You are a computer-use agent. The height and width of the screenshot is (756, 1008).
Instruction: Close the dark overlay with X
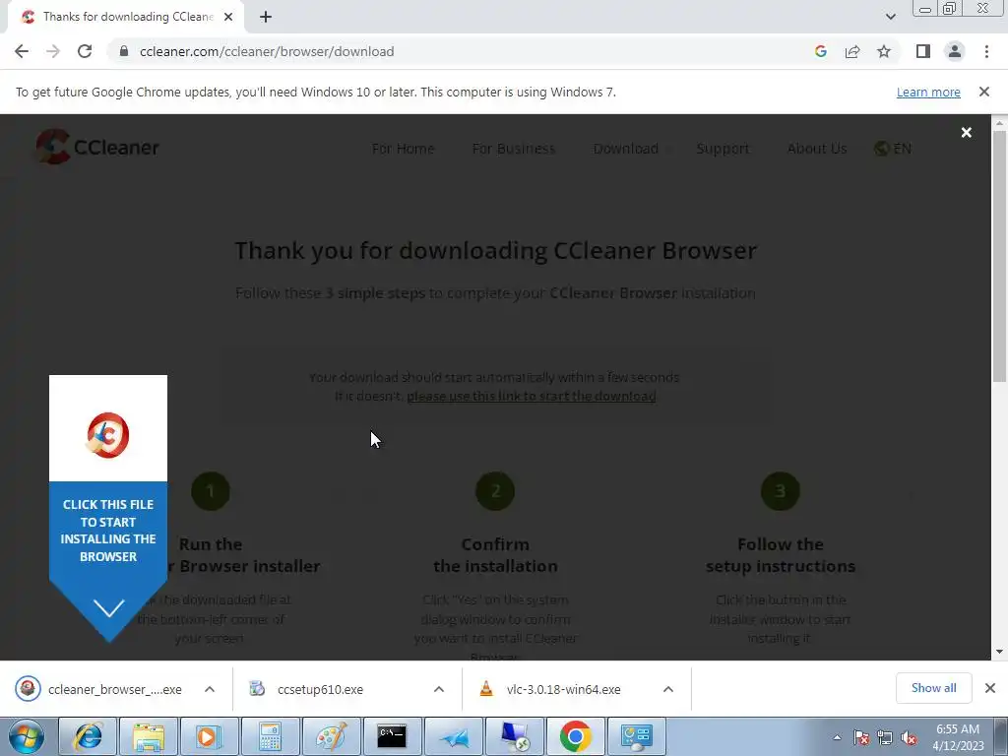pyautogui.click(x=967, y=133)
